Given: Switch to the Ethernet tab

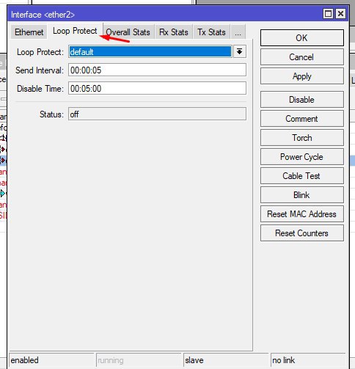Looking at the screenshot, I should click(29, 32).
